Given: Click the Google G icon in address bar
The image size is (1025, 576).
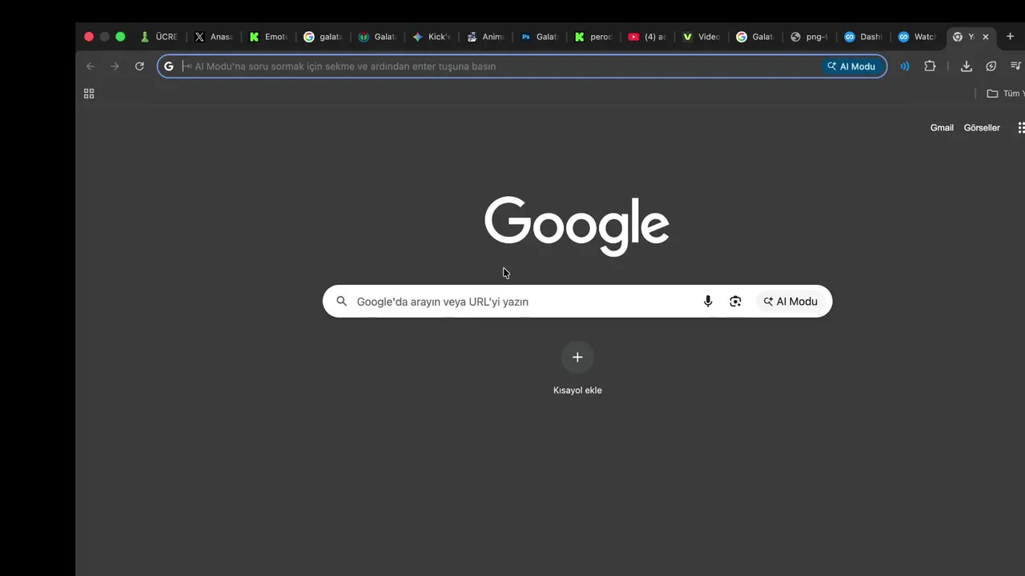Looking at the screenshot, I should 169,66.
